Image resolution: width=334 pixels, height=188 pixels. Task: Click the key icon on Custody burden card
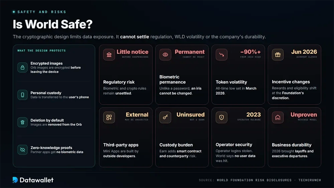point(165,117)
